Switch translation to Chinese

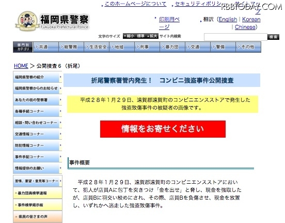(x=245, y=27)
